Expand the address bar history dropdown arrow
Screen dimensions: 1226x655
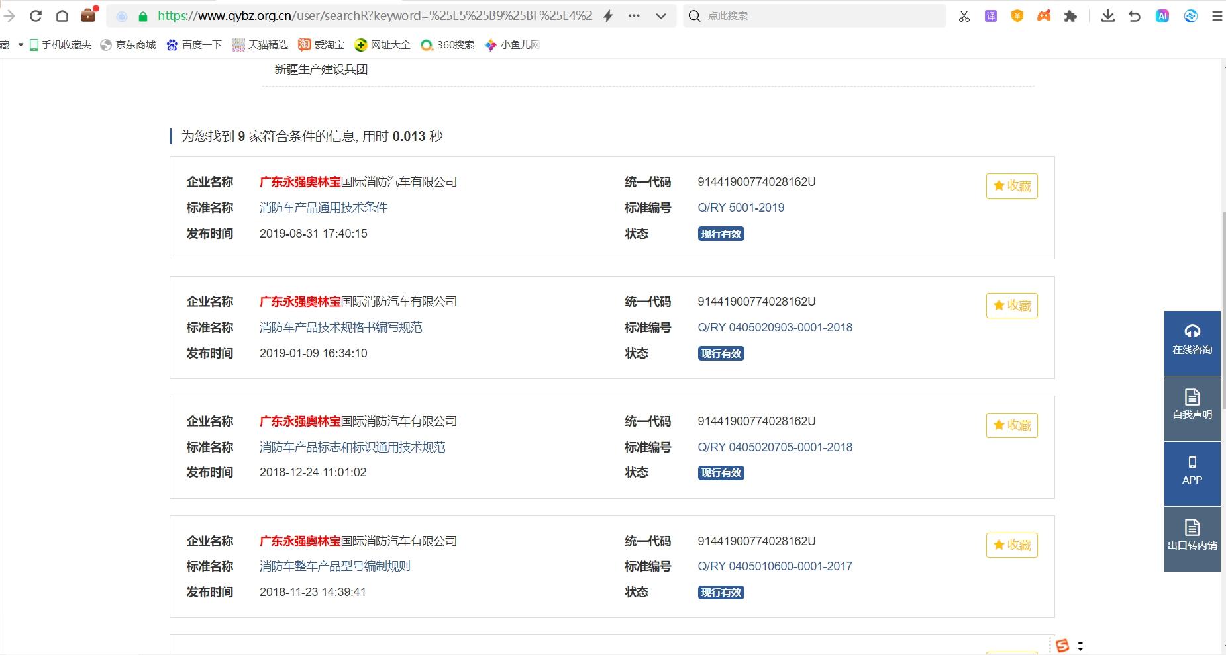coord(660,16)
